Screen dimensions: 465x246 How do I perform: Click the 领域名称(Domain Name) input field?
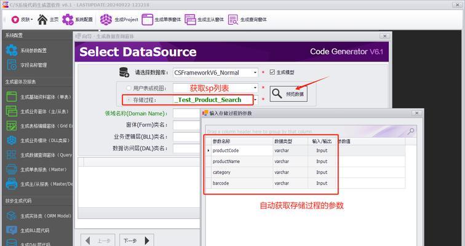pyautogui.click(x=187, y=114)
